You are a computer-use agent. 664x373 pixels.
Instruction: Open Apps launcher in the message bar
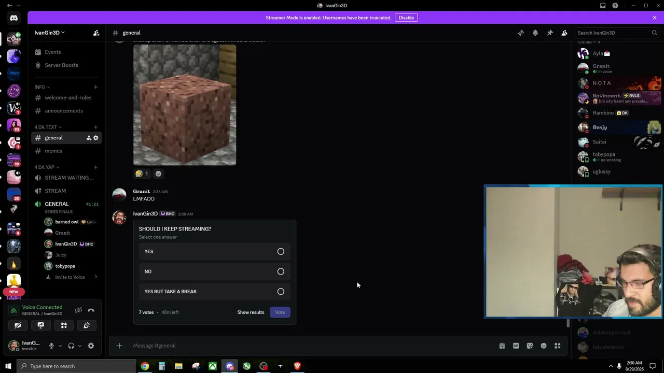558,346
